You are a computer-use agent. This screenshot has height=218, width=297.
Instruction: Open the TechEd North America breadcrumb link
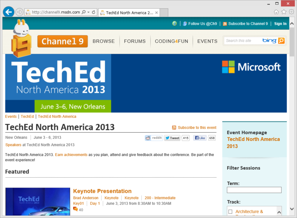pos(57,116)
